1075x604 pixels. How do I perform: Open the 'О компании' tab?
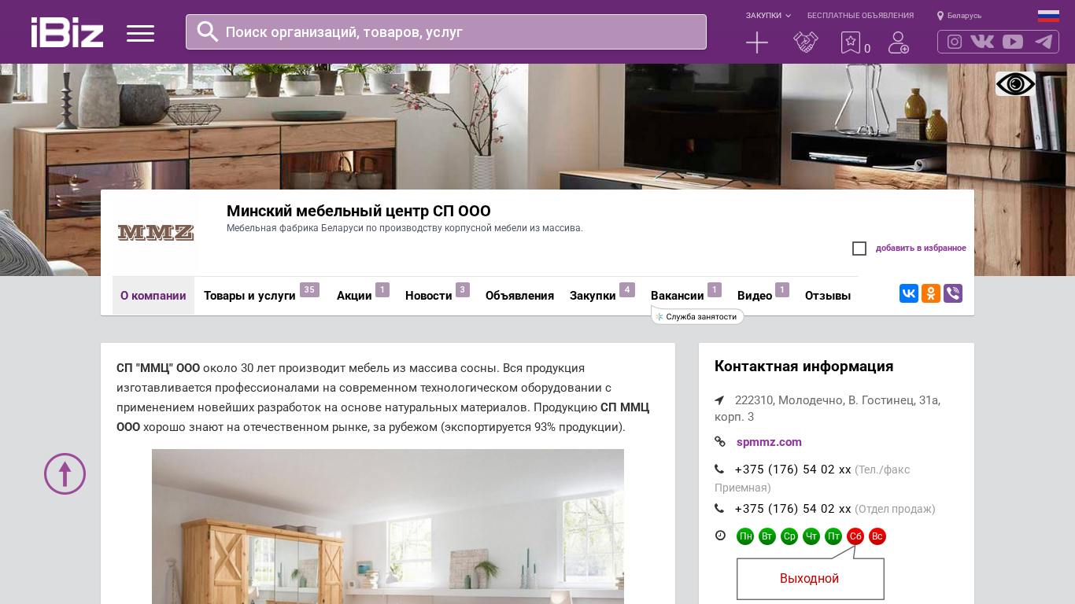coord(153,296)
